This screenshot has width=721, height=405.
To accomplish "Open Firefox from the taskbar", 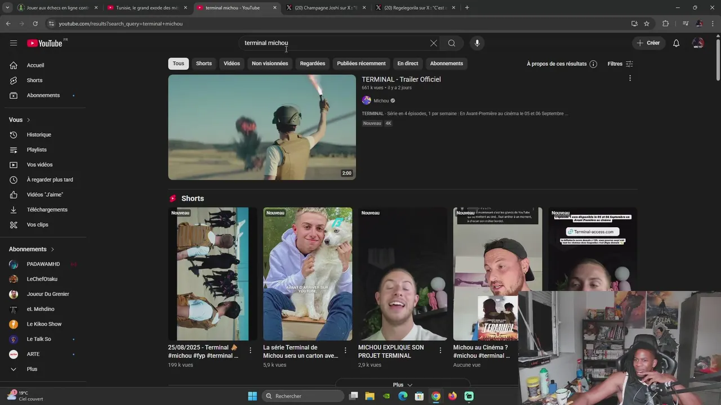I will point(452,396).
